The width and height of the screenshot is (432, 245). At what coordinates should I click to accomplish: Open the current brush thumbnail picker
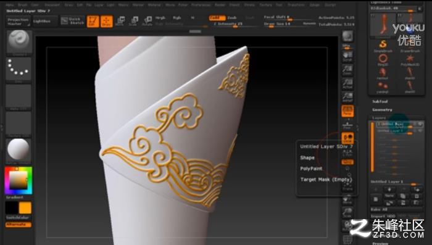pos(19,41)
